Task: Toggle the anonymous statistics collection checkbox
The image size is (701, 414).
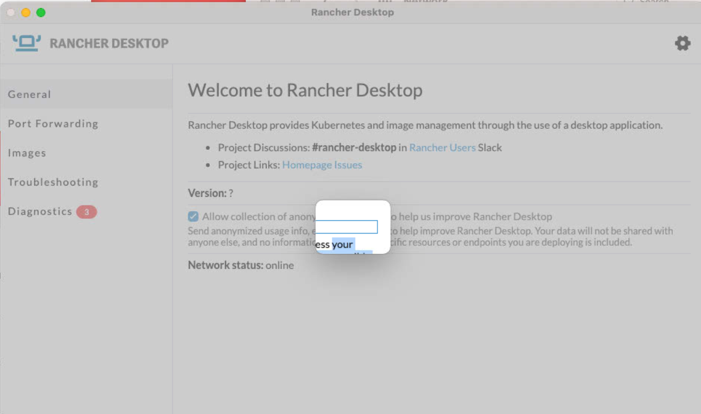Action: pos(193,216)
